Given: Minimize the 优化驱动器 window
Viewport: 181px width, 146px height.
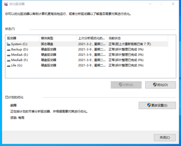Looking at the screenshot, I should tap(150, 4).
